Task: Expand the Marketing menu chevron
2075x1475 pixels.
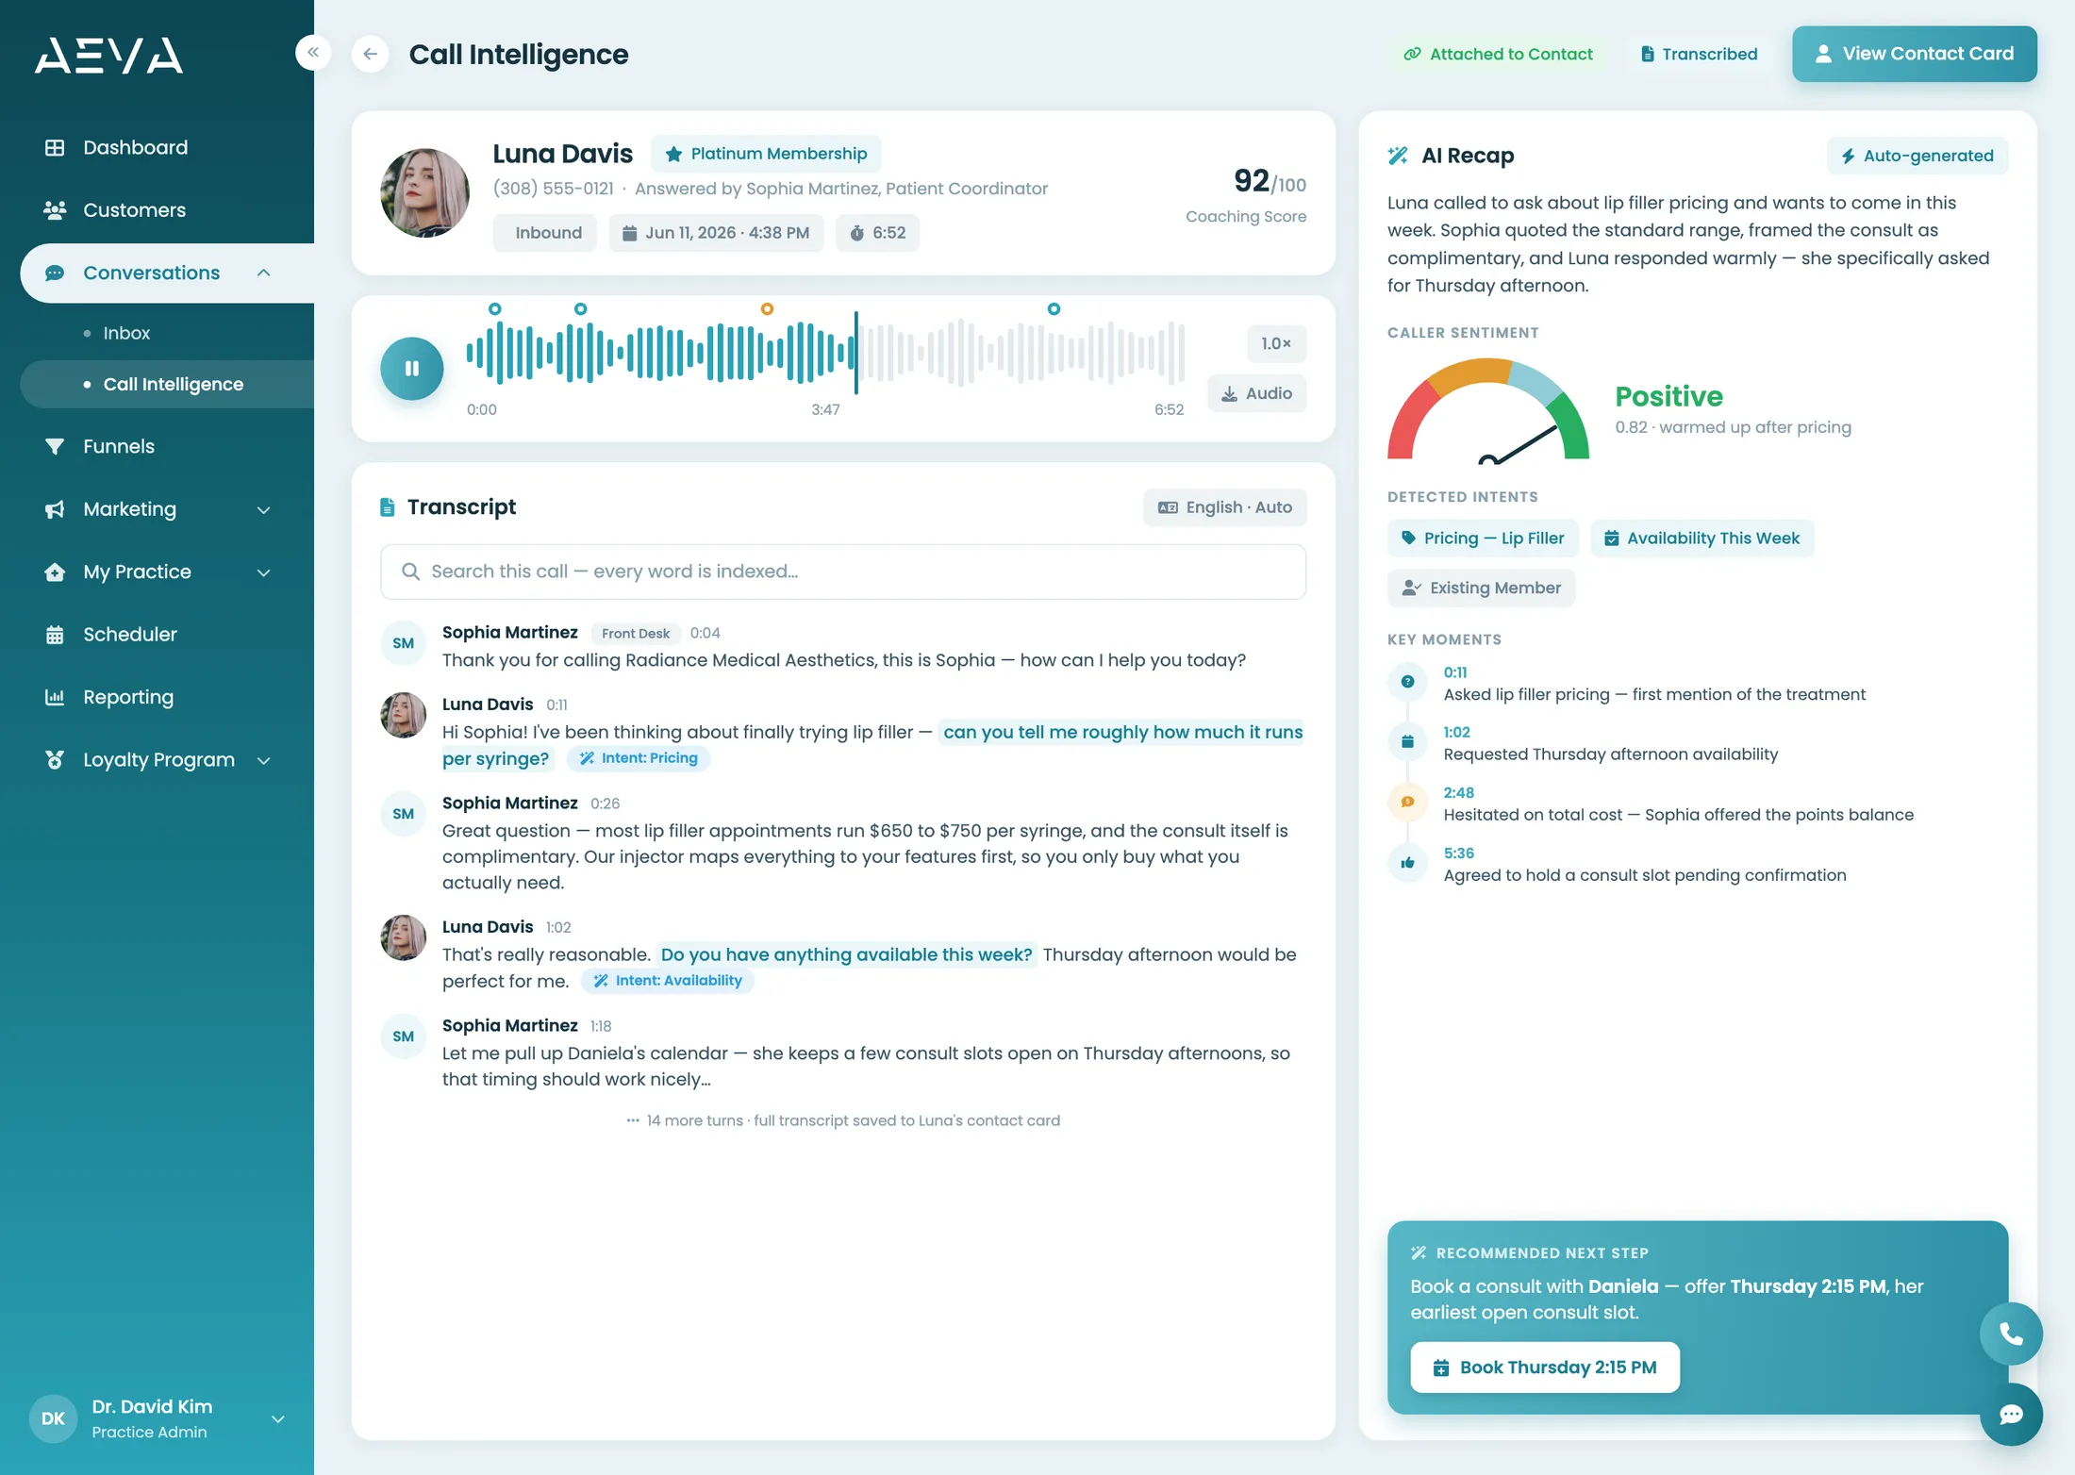Action: click(x=264, y=509)
